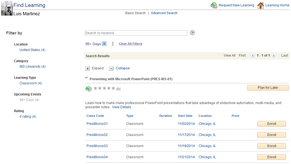
Task: Click the next page arrow in Search Results
Action: [274, 55]
